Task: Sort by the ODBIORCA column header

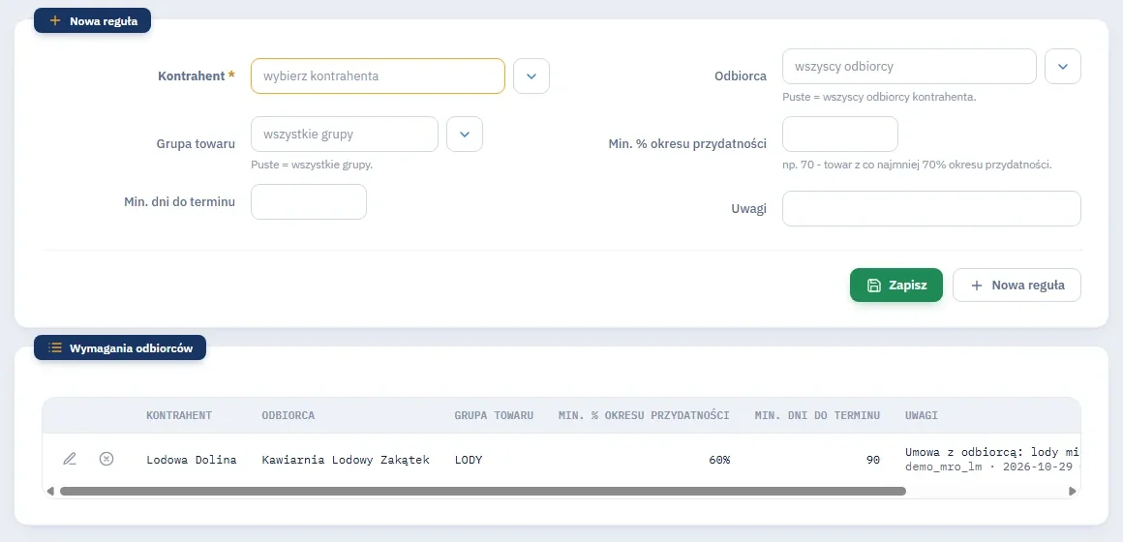Action: [x=288, y=415]
